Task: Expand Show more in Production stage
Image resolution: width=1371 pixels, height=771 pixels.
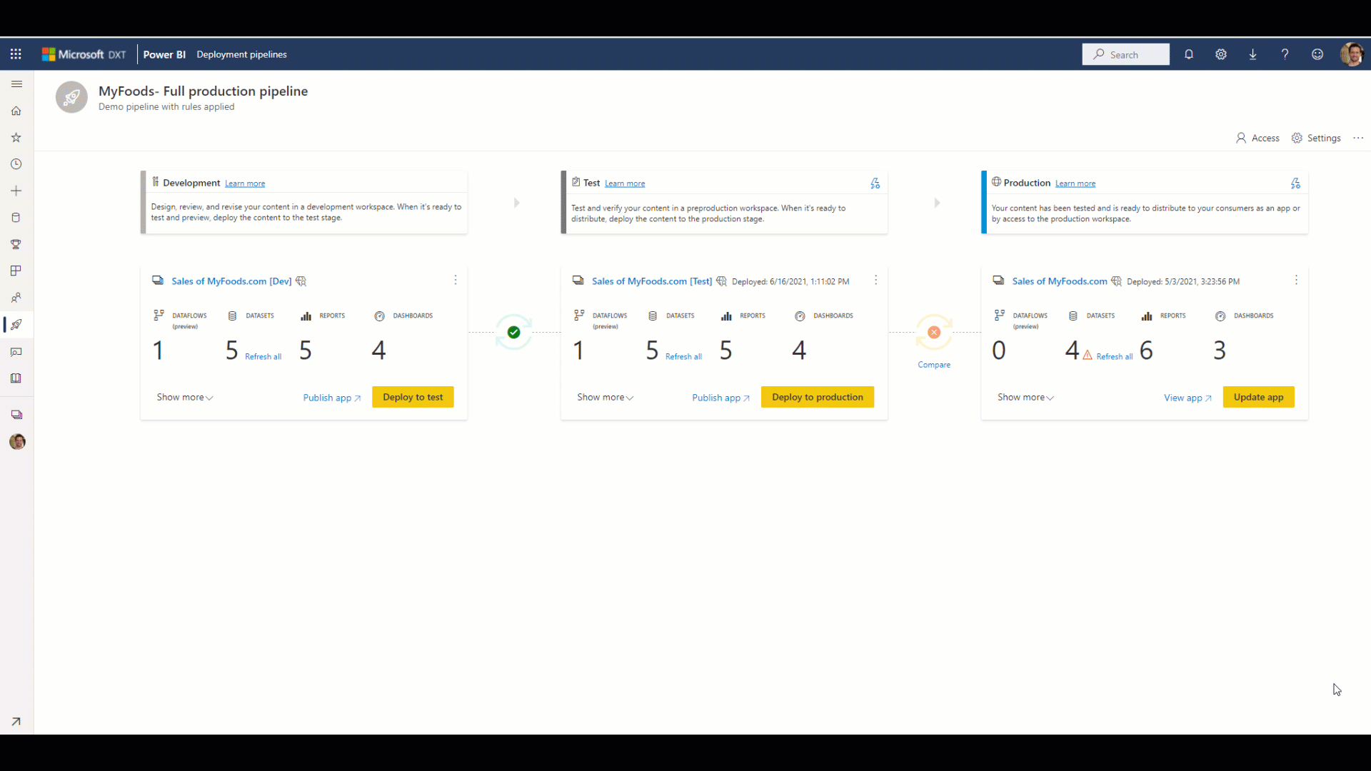Action: click(1025, 396)
